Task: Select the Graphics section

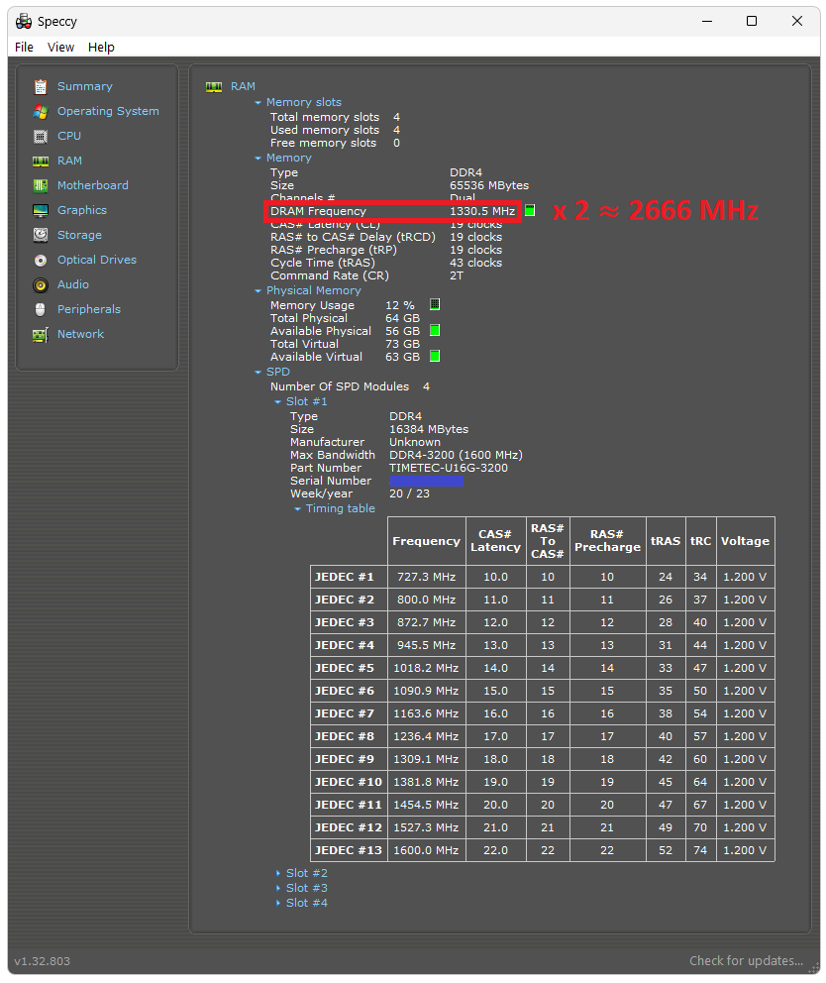Action: [x=80, y=210]
